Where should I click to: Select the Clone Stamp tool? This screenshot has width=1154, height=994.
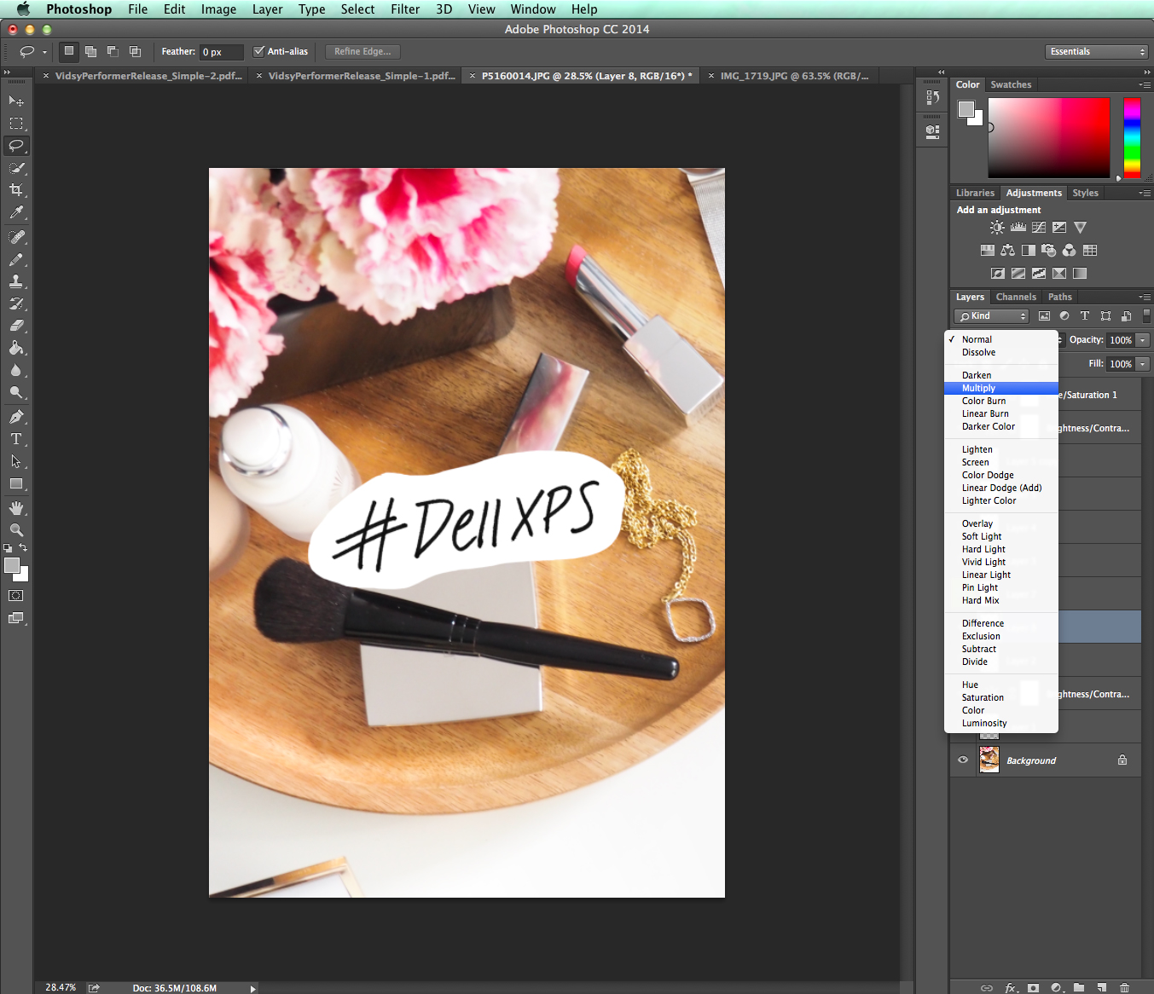tap(16, 281)
